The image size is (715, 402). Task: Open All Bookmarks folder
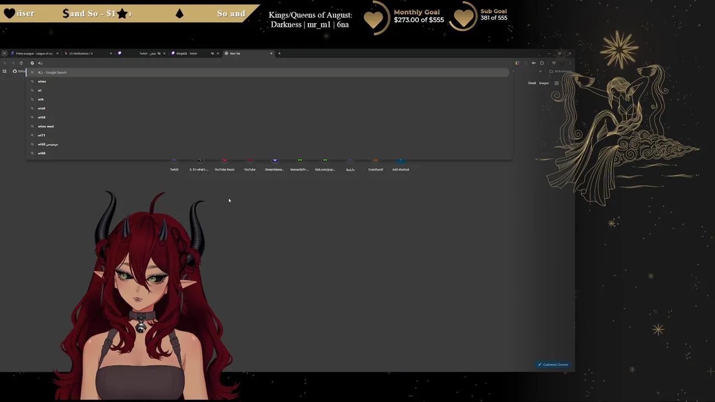tap(560, 71)
